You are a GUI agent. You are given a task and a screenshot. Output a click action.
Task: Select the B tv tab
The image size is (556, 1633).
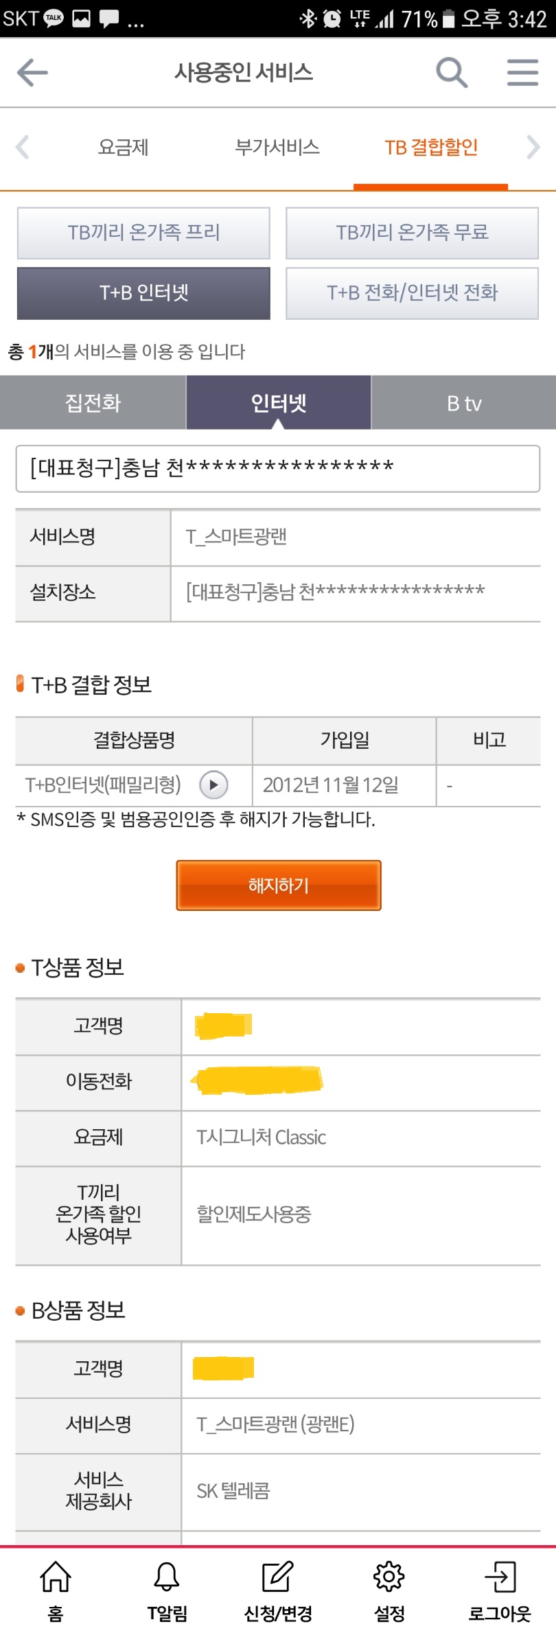tap(464, 403)
